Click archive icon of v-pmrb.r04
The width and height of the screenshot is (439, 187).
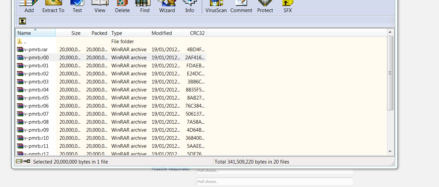point(20,90)
